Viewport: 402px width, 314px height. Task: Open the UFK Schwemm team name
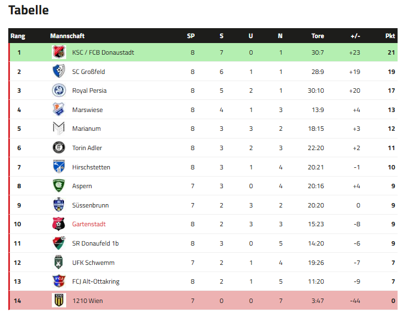click(x=93, y=263)
